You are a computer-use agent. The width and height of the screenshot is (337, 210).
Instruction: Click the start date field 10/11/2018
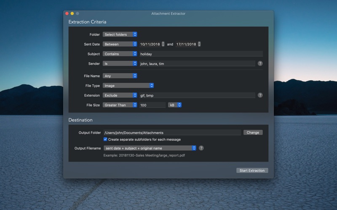coord(150,44)
